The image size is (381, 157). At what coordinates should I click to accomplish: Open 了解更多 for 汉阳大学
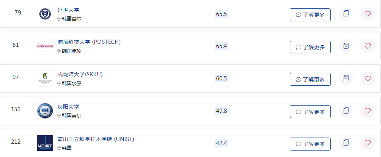pos(310,112)
